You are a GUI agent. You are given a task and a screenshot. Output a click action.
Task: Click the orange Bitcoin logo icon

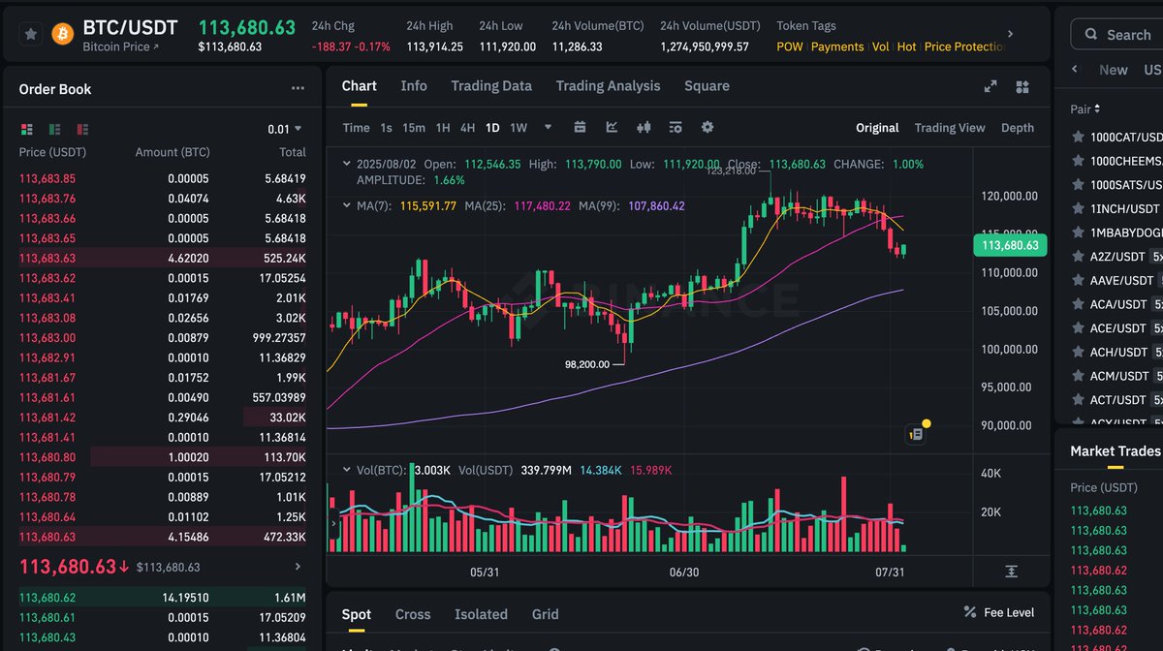coord(63,35)
